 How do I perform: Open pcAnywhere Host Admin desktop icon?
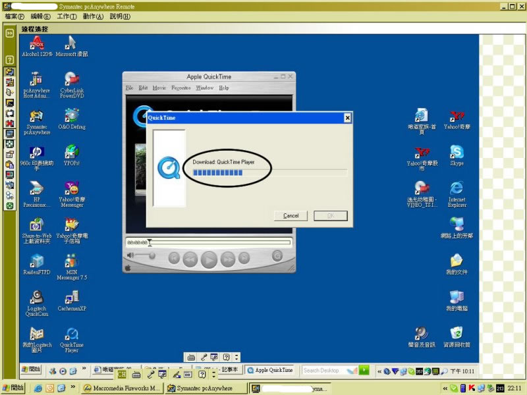pos(37,85)
